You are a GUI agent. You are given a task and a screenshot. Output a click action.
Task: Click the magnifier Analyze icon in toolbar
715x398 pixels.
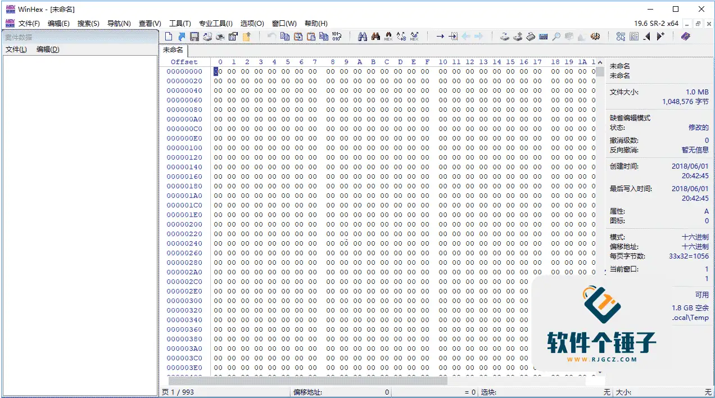coord(556,37)
